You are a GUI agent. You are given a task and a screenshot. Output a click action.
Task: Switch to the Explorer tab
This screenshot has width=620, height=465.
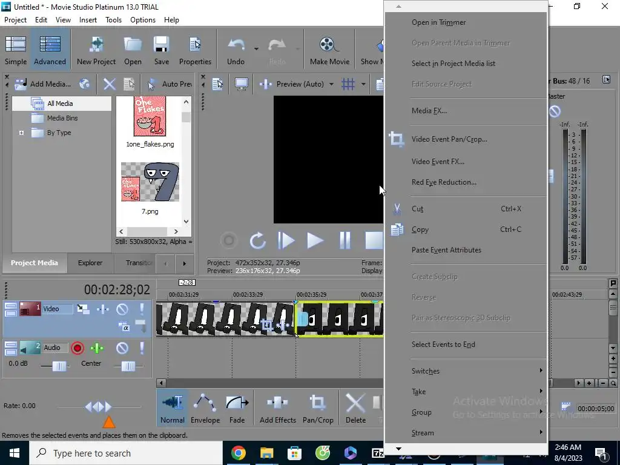click(x=90, y=263)
